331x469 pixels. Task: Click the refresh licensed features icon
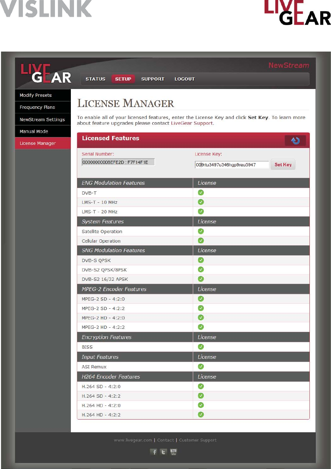(x=295, y=141)
